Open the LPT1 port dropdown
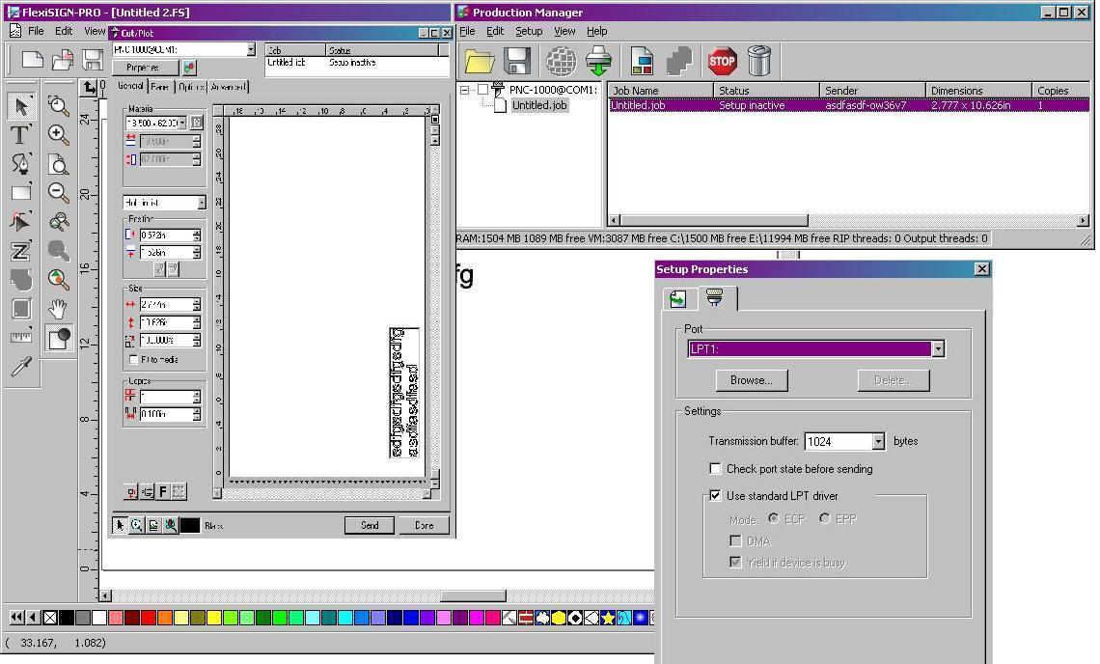Viewport: 1100px width, 664px height. point(937,349)
